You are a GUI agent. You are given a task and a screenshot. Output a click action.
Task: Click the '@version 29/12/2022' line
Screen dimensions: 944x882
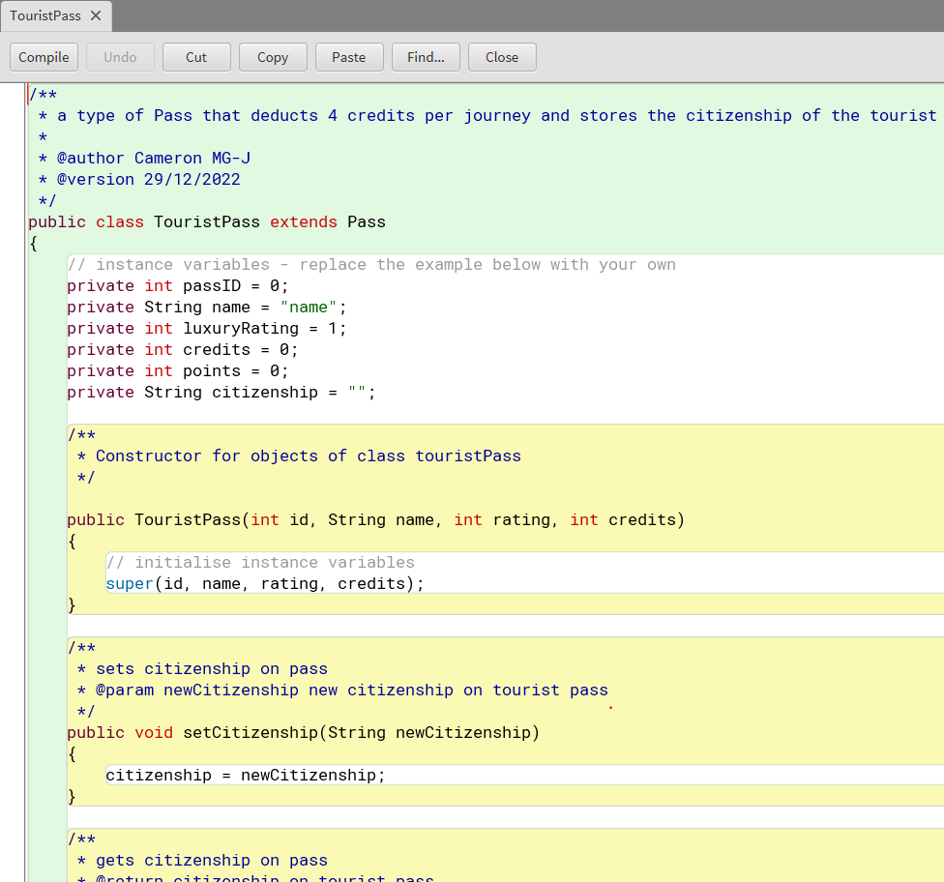click(x=139, y=180)
